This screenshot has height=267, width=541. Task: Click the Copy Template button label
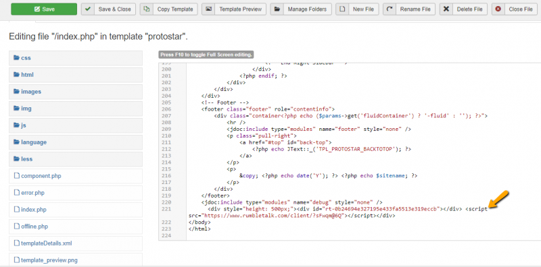[x=175, y=9]
